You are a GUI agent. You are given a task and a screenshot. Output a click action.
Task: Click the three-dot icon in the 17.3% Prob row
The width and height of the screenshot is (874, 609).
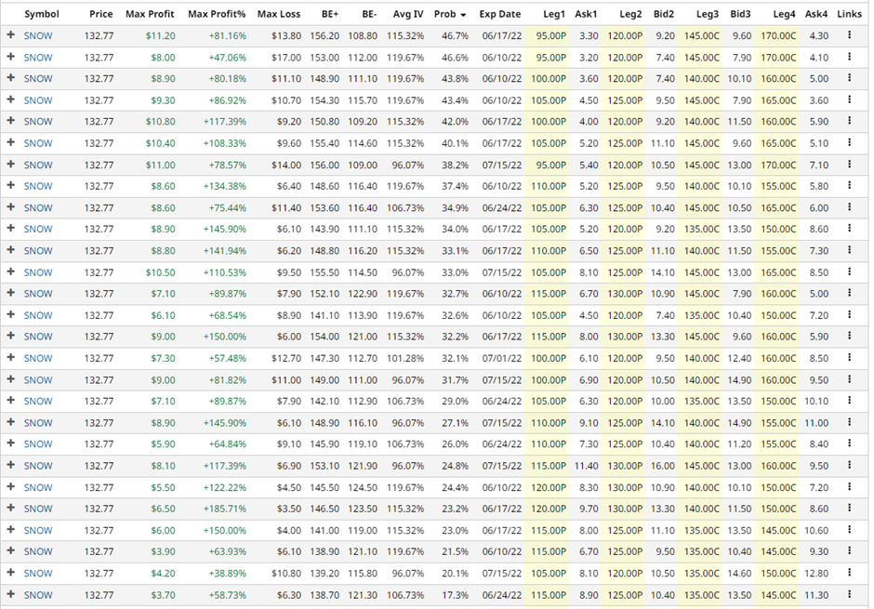pyautogui.click(x=849, y=594)
